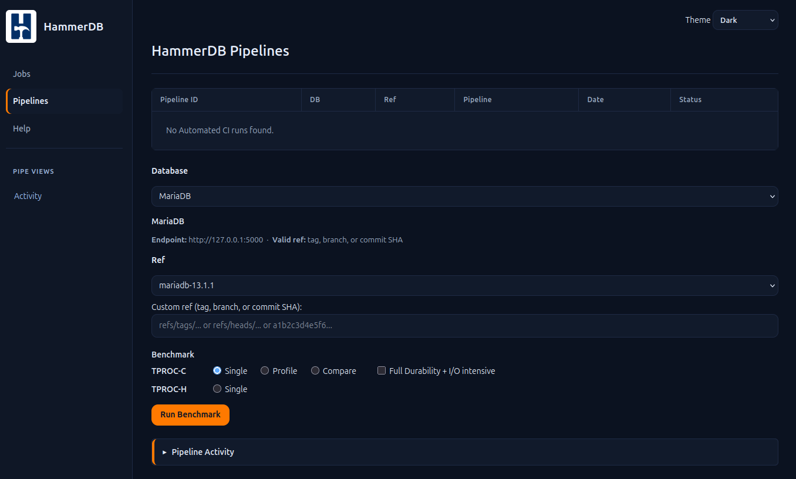Open the Ref dropdown showing mariadb-13.1.1

[465, 286]
